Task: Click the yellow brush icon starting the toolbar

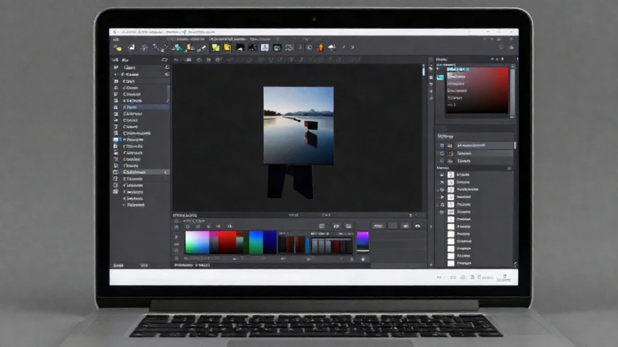Action: tap(117, 48)
